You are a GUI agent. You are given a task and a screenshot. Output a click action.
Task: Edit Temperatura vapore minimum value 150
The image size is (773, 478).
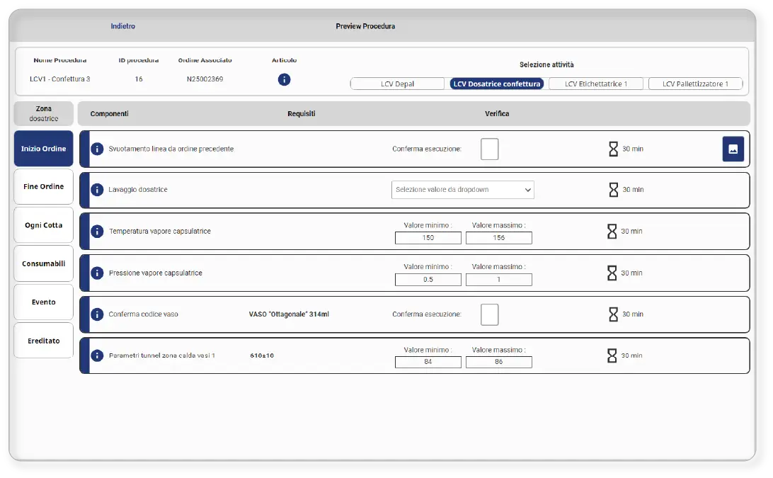(x=428, y=238)
